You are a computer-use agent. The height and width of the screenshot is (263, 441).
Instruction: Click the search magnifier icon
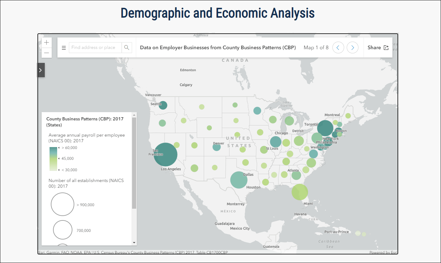tap(126, 47)
